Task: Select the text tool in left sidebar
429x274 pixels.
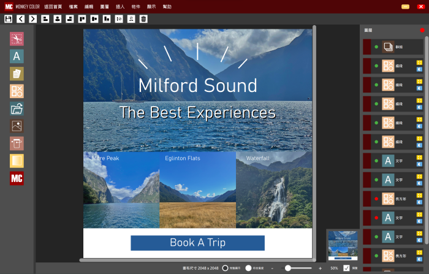Action: [x=17, y=56]
